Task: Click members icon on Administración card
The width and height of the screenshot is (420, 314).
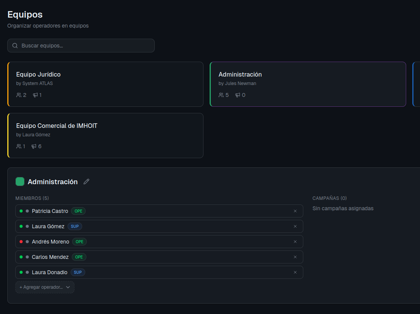Action: pyautogui.click(x=221, y=95)
